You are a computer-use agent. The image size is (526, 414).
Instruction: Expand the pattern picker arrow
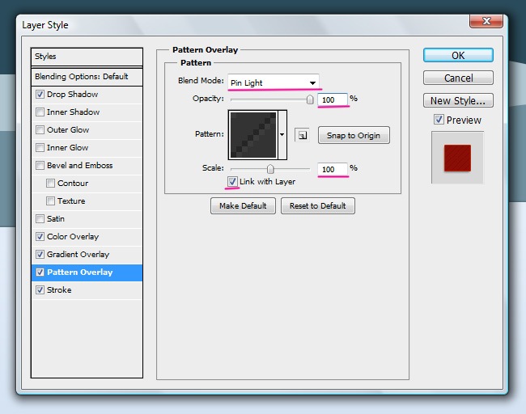click(x=282, y=135)
